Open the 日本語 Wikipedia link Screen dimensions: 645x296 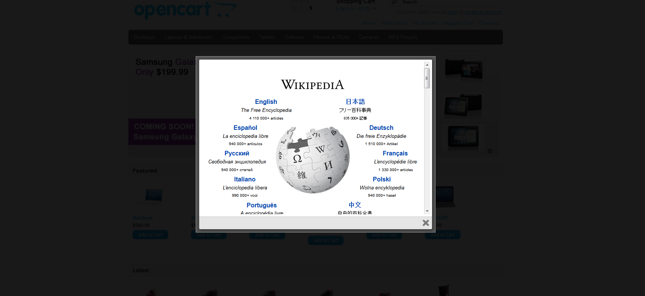click(x=355, y=102)
